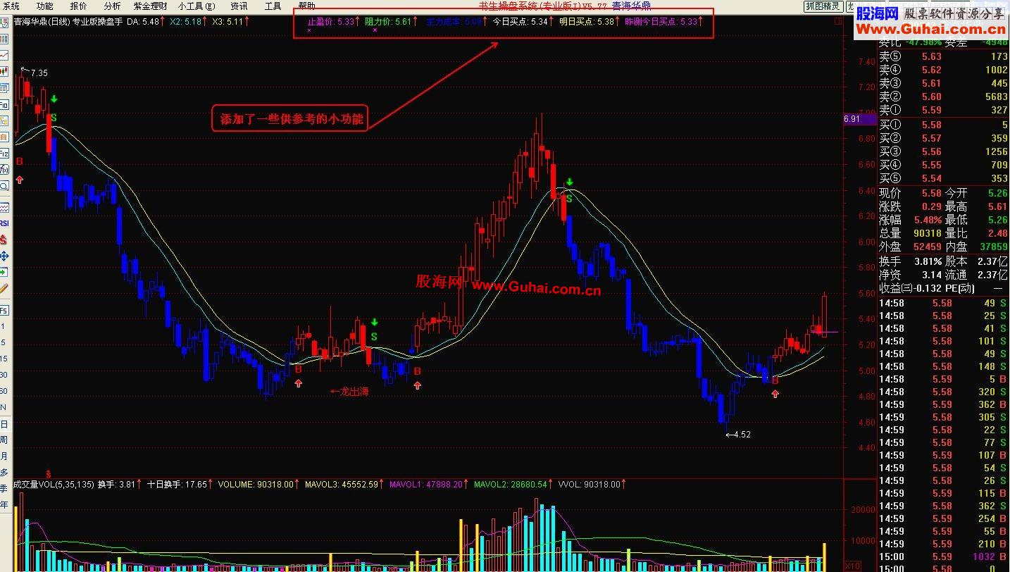Select the line chart indicator icon
This screenshot has width=1010, height=572.
point(4,208)
